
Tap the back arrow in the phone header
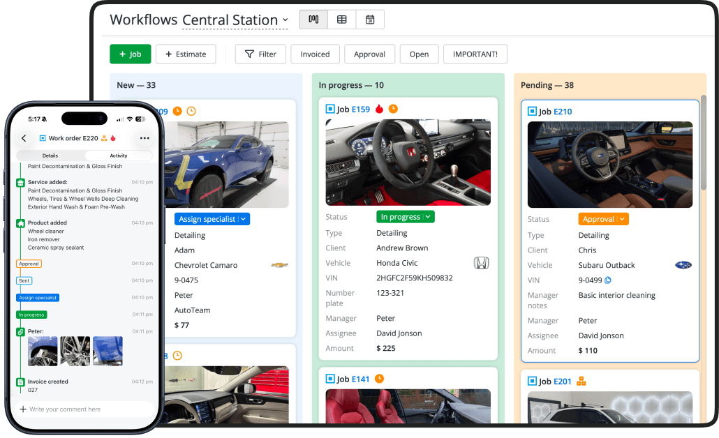coord(24,138)
